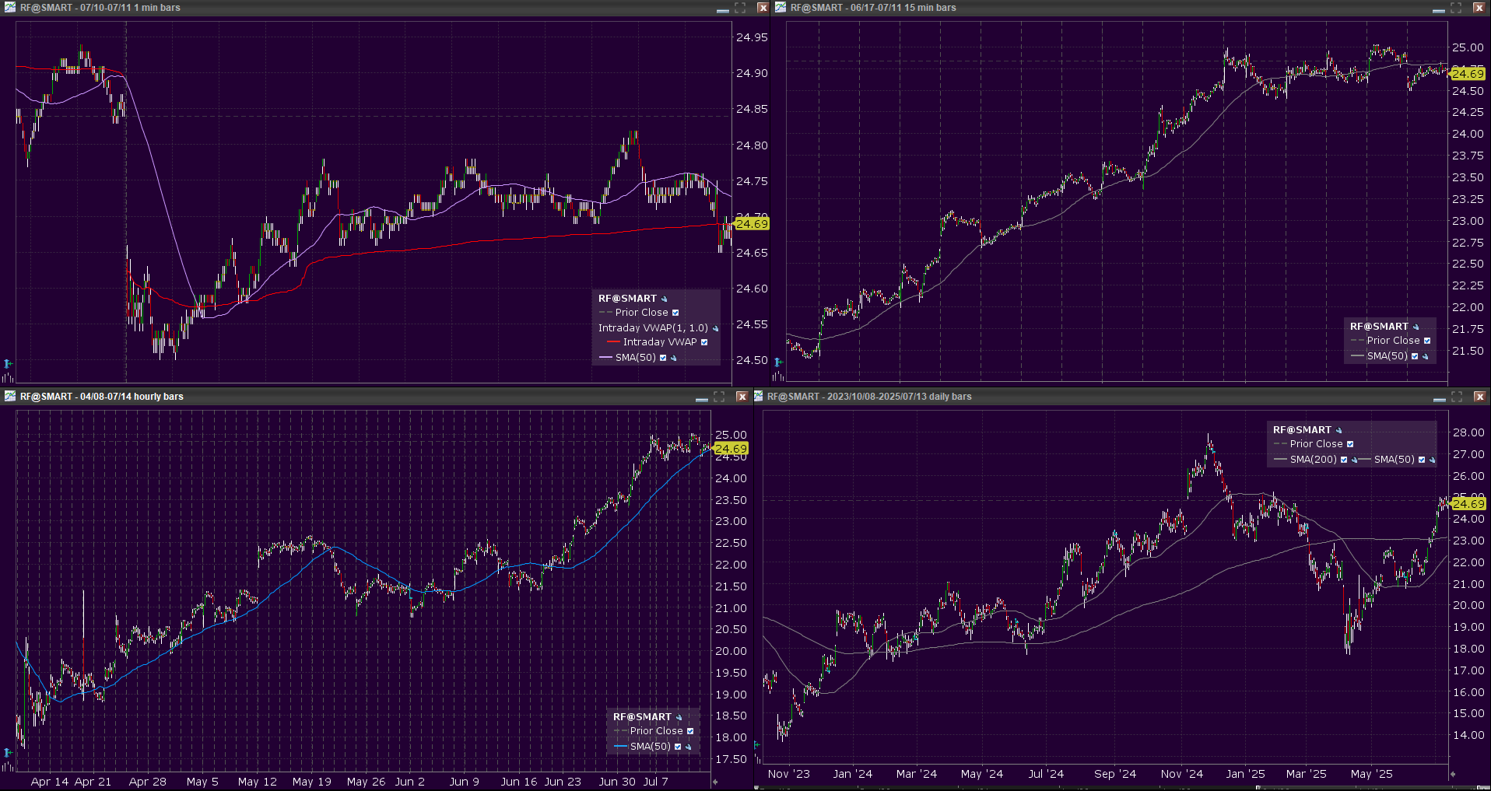
Task: Maximize the daily bars chart panel
Action: pos(1457,397)
